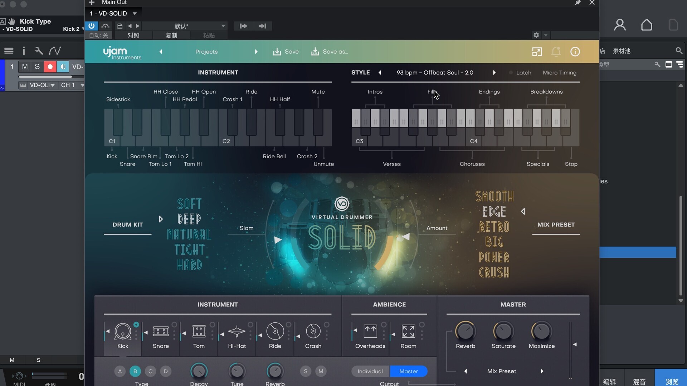The width and height of the screenshot is (687, 386).
Task: Click the Save as icon in header
Action: tap(315, 52)
